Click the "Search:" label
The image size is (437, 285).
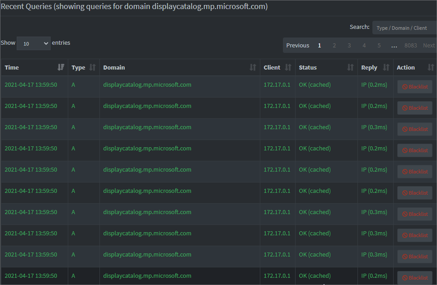tap(360, 27)
